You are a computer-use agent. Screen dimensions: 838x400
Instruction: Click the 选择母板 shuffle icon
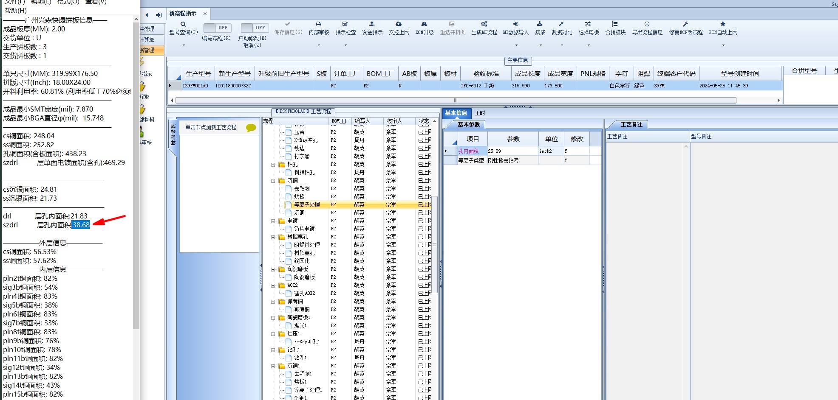(x=588, y=24)
